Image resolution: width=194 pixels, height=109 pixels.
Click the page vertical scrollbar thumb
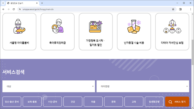(193, 52)
